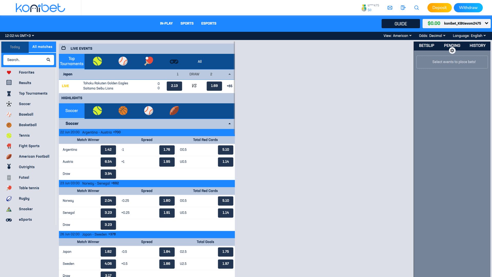Select Japan O2.5 total goals odds 1.75
This screenshot has height=277, width=492.
click(x=225, y=252)
